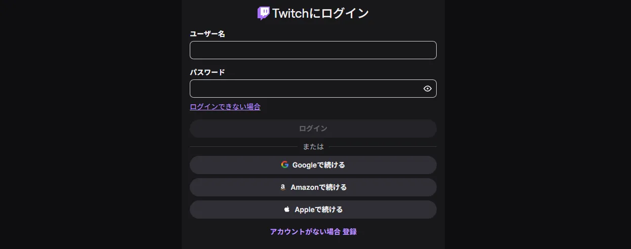
Task: Click the アカウントがない場合 text
Action: [x=305, y=232]
